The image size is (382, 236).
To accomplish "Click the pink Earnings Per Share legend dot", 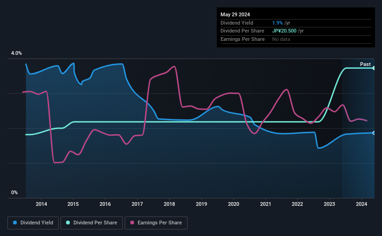I will tap(132, 223).
